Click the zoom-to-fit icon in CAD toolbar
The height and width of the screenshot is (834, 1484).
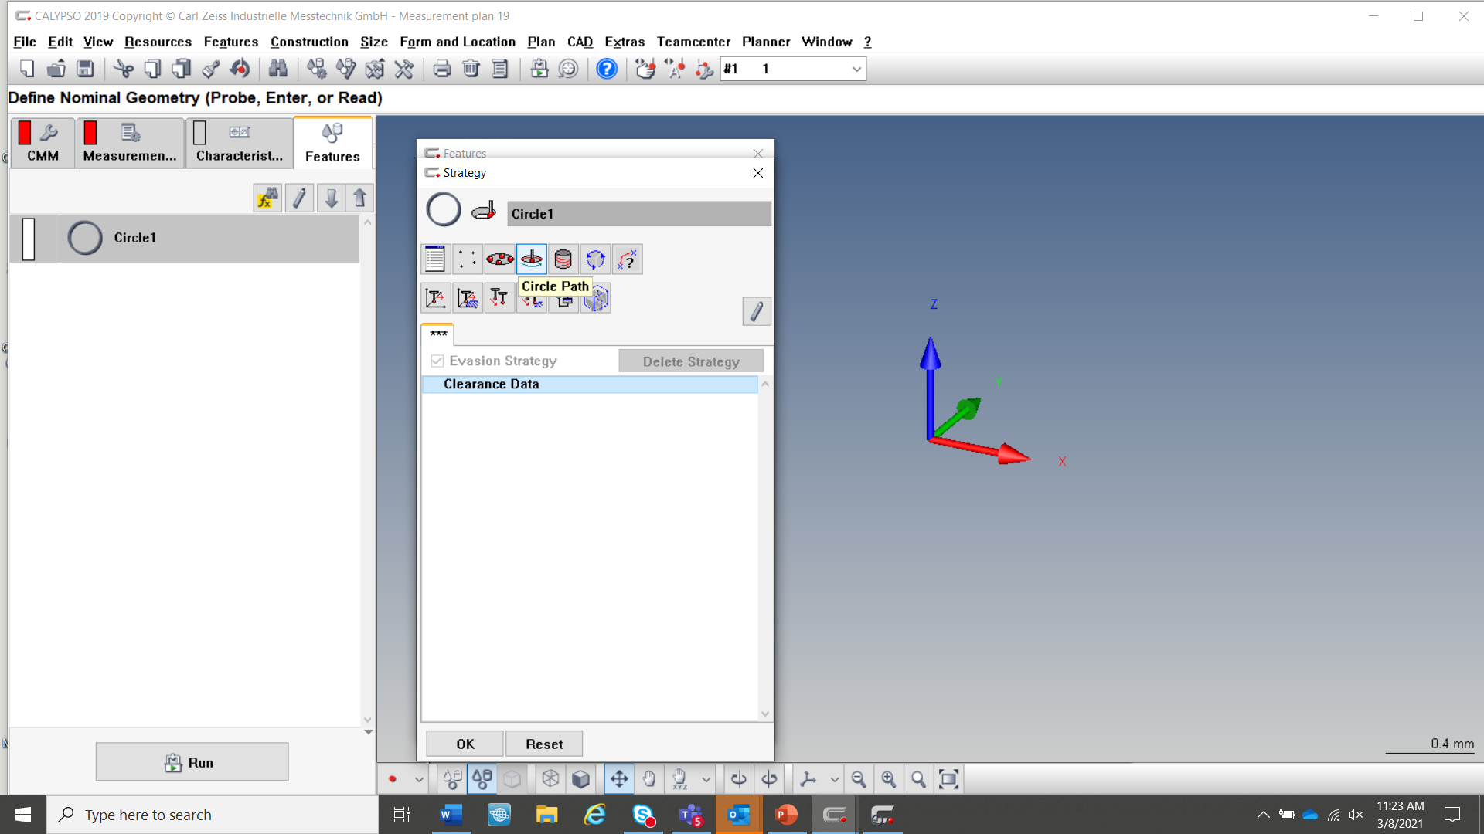click(948, 779)
